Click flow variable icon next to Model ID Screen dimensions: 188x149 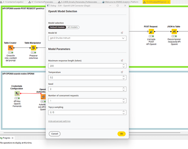point(122,33)
